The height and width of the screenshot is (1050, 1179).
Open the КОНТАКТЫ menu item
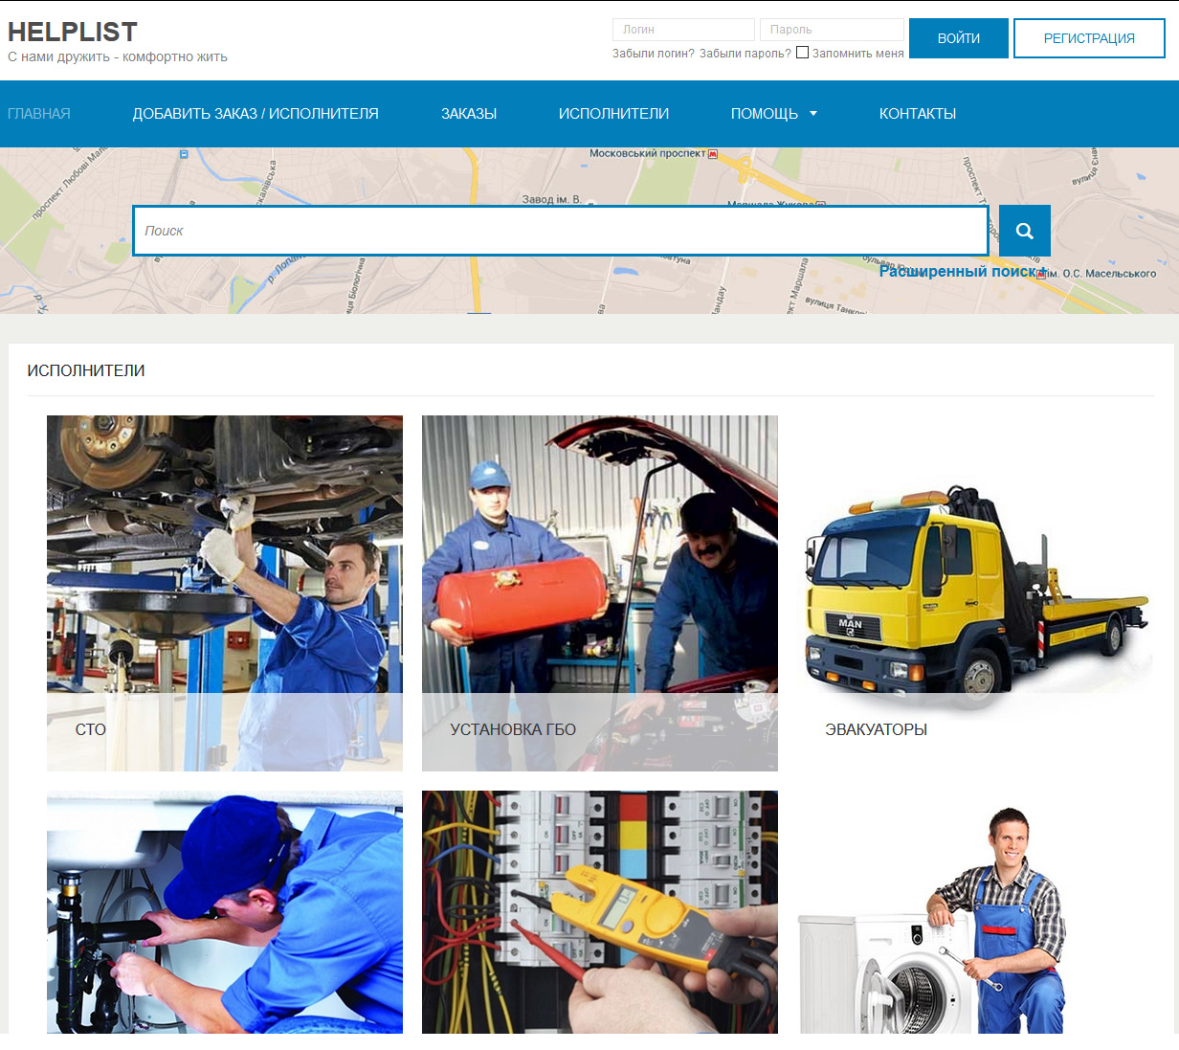[918, 114]
